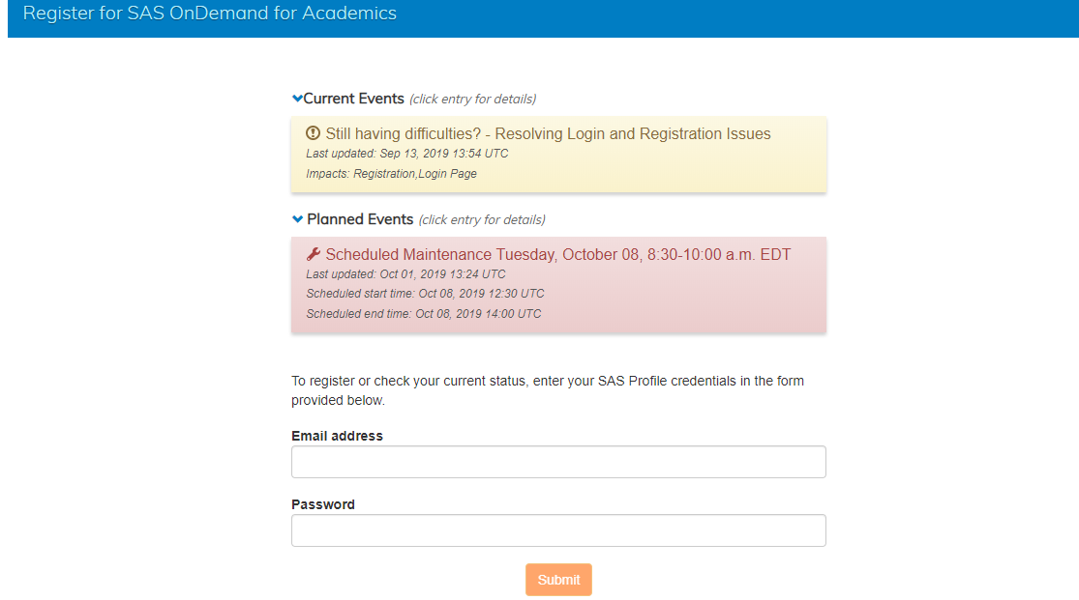This screenshot has width=1079, height=600.
Task: Click the 'Planned Events' heading text
Action: pos(360,219)
